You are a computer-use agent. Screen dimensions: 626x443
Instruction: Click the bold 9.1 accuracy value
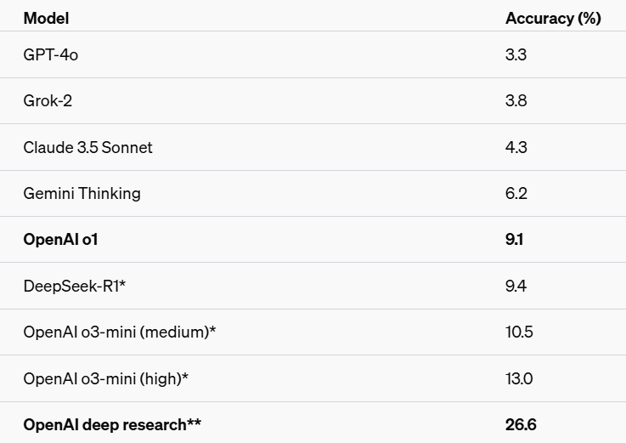tap(514, 240)
